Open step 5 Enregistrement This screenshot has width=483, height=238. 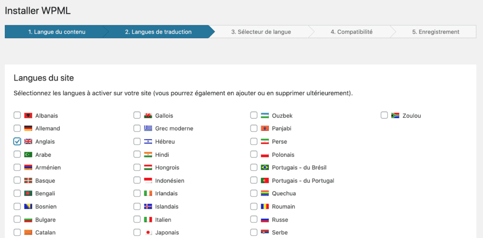pyautogui.click(x=435, y=32)
